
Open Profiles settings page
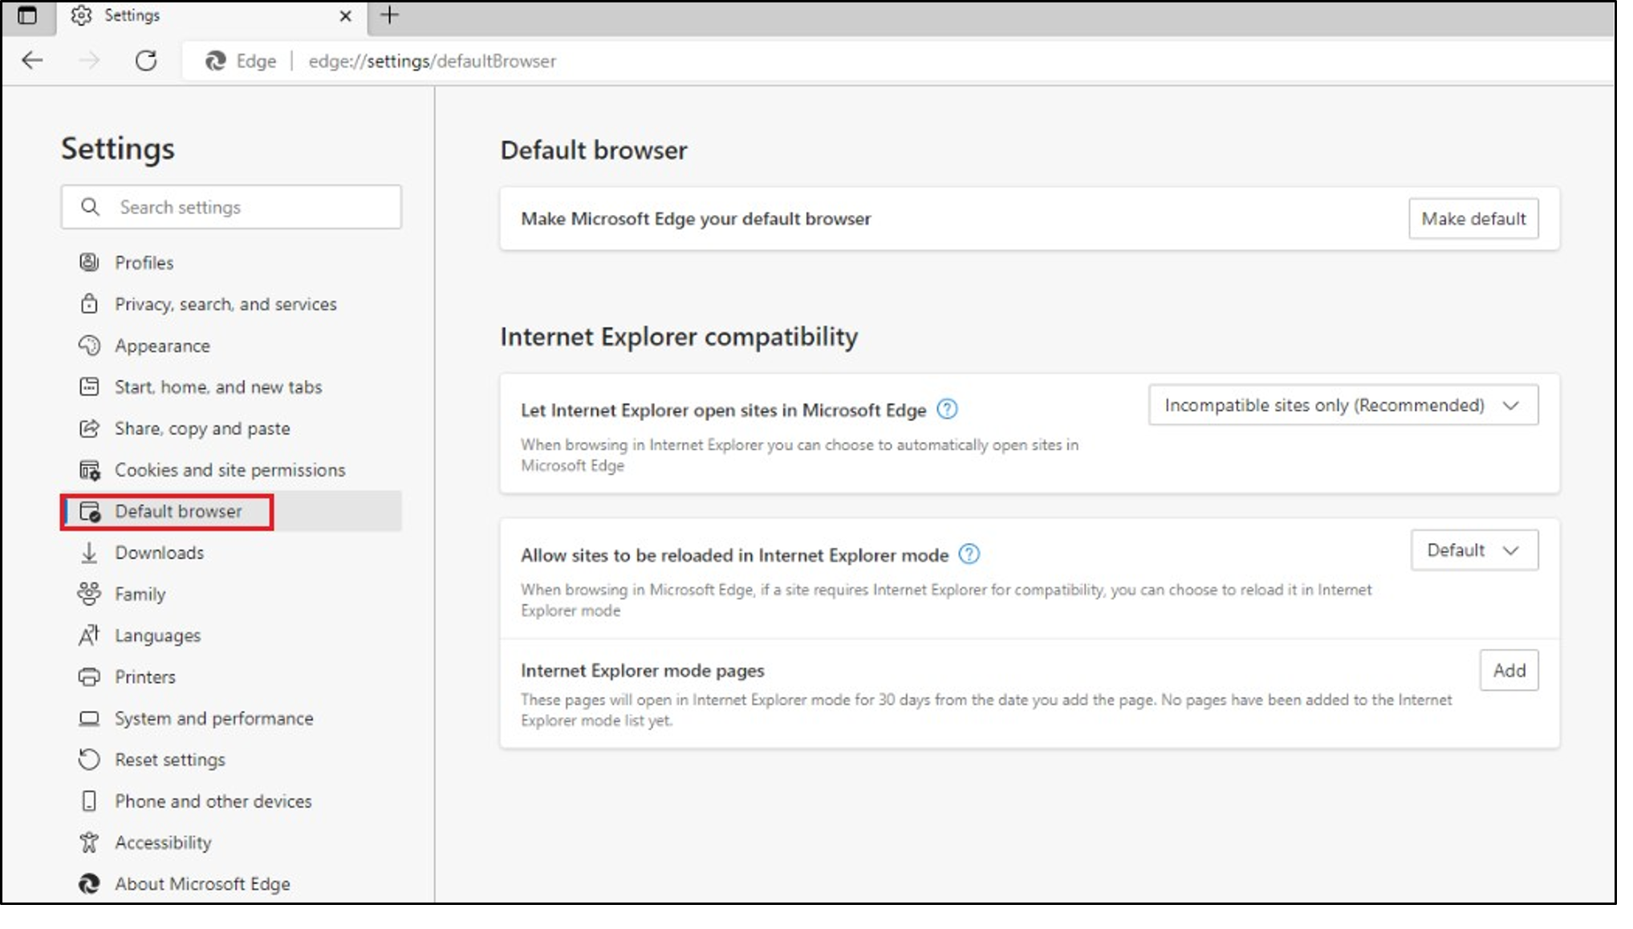(231, 262)
